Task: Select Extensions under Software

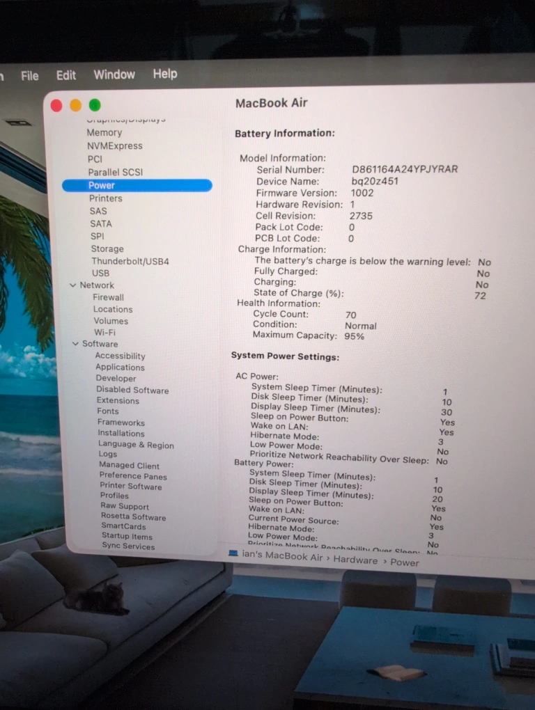Action: (118, 401)
